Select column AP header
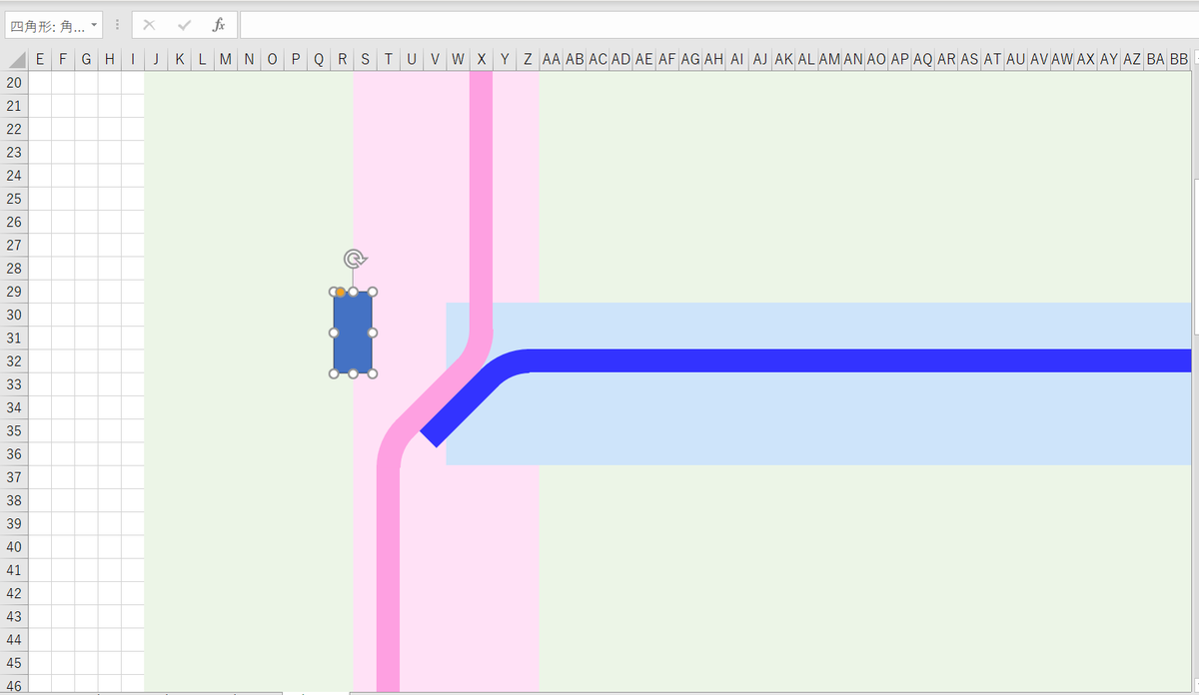Viewport: 1199px width, 695px height. click(x=899, y=60)
